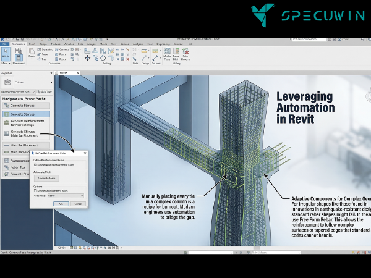371x278 pixels.
Task: Click the Column type thumbnail in Properties
Action: click(8, 82)
